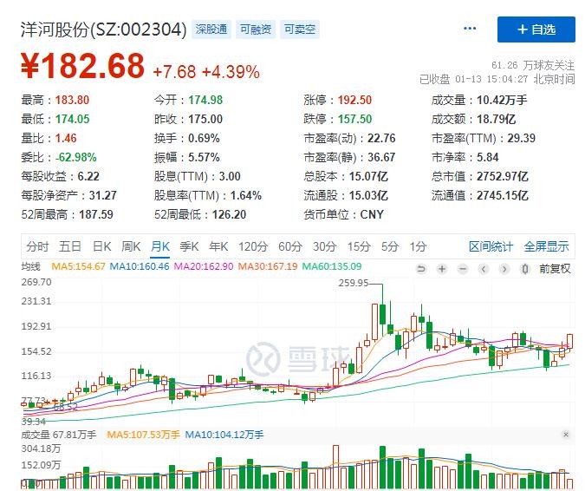The width and height of the screenshot is (585, 491).
Task: Zoom in the K-line chart with plus icon
Action: [x=442, y=268]
